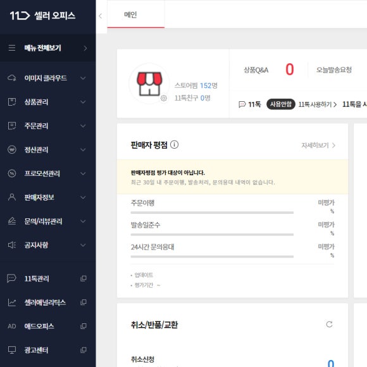The height and width of the screenshot is (367, 367).
Task: Open the 애드오피스 menu item
Action: (47, 327)
